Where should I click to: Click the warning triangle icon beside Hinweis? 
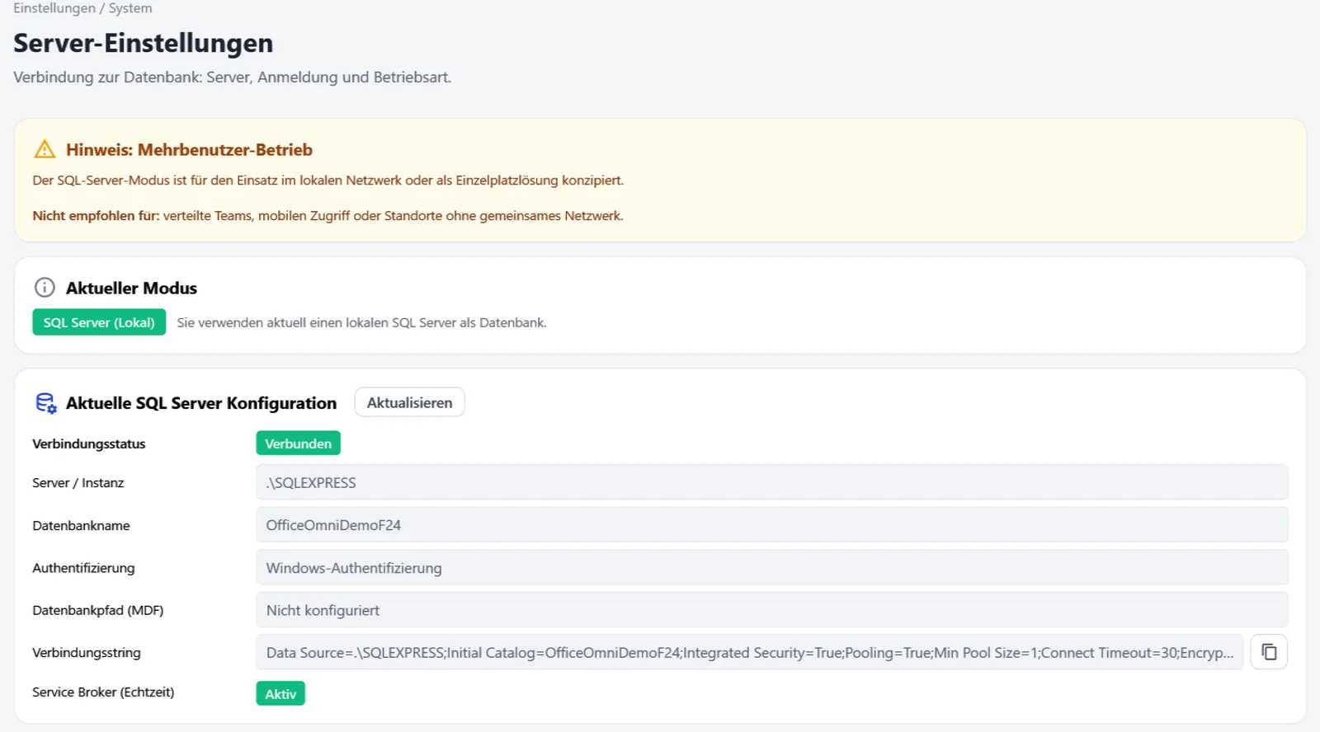[45, 149]
